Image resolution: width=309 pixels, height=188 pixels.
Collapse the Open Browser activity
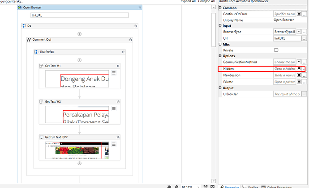[x=140, y=8]
